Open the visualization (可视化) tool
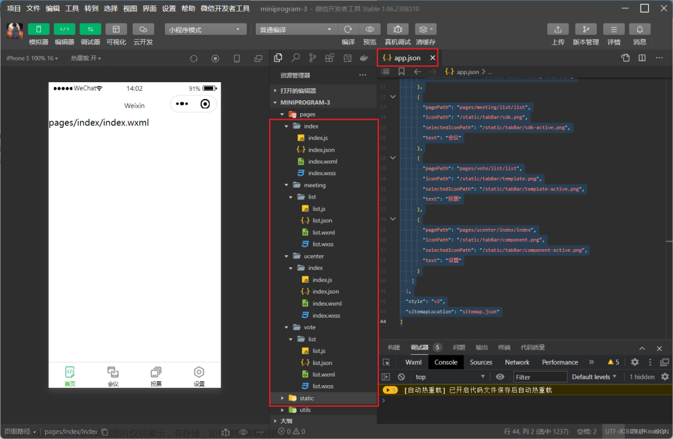The width and height of the screenshot is (673, 439). coord(116,29)
